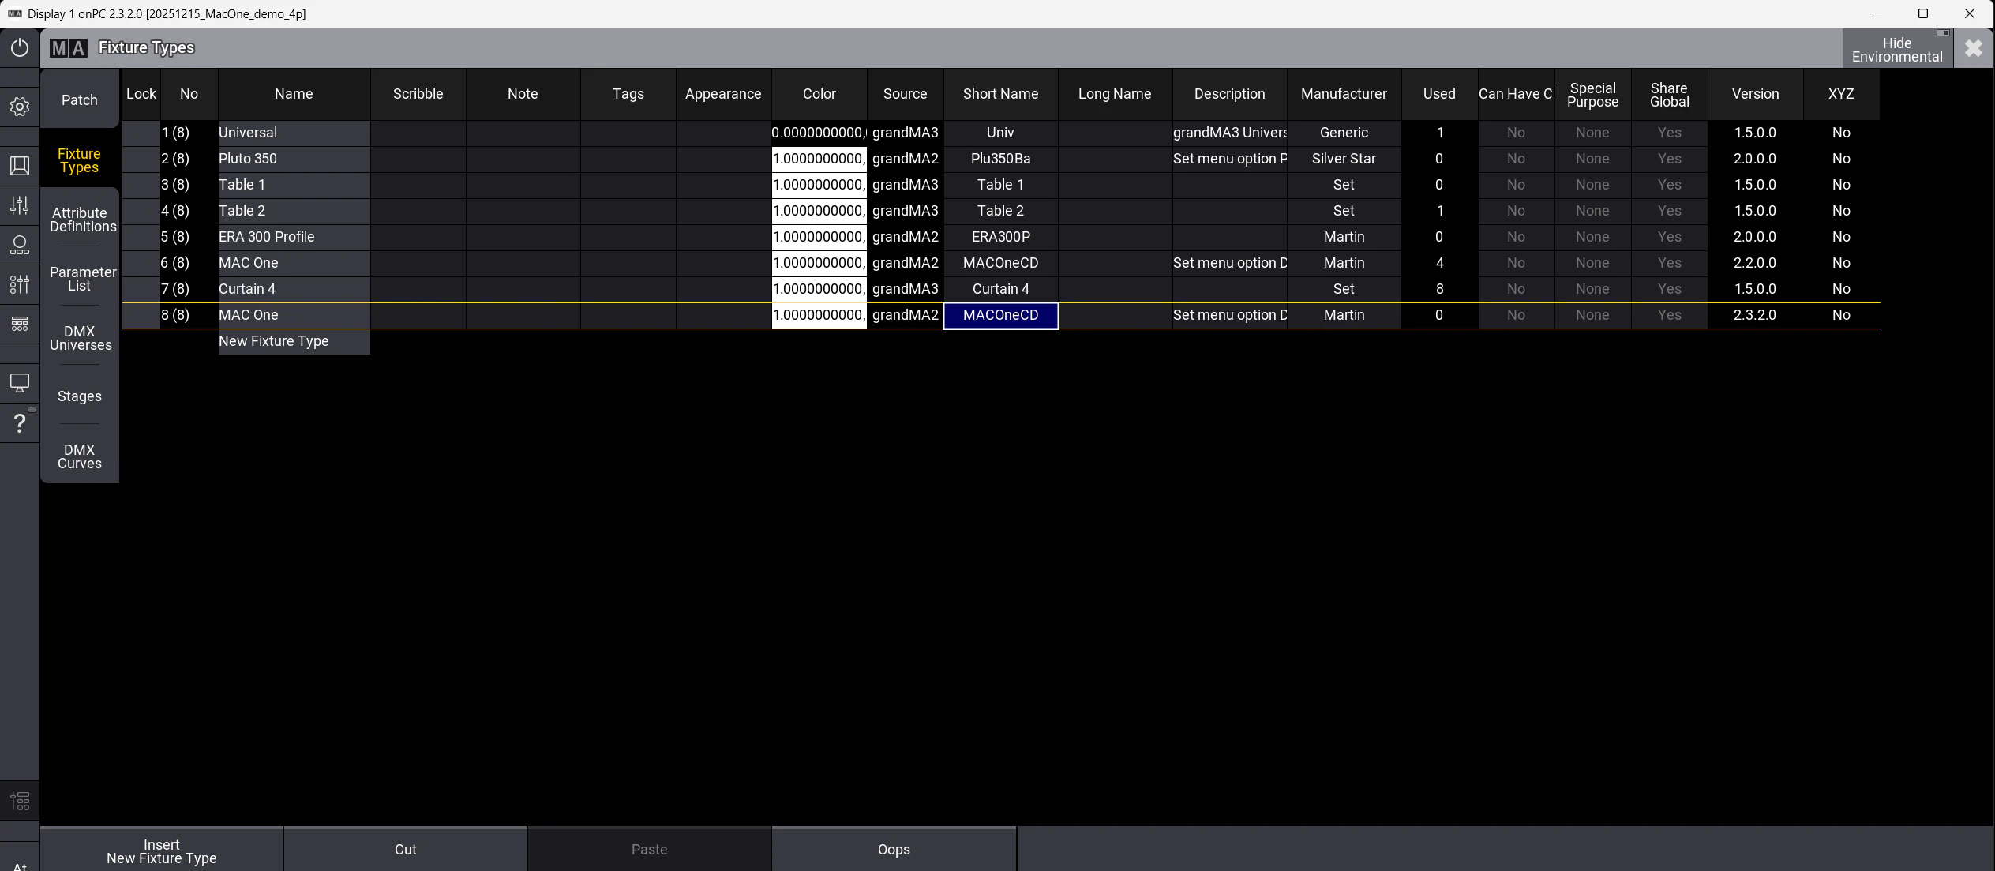1995x871 pixels.
Task: Click the power icon in the sidebar
Action: pos(20,47)
